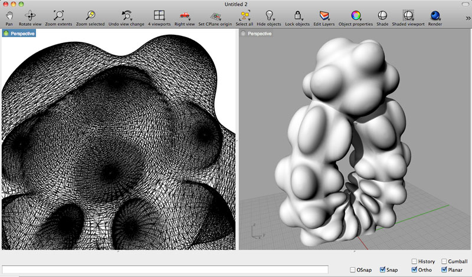Toggle the History checkbox
This screenshot has height=277, width=472.
pyautogui.click(x=415, y=261)
